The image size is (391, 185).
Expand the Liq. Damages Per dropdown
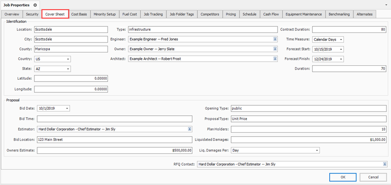[316, 150]
